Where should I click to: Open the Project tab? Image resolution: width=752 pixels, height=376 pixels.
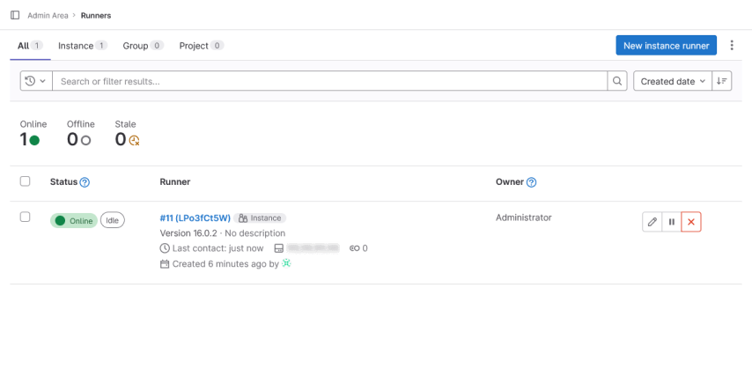[201, 46]
